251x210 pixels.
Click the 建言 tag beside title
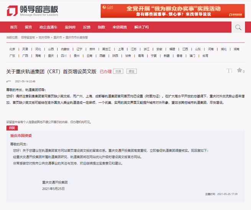131,71
